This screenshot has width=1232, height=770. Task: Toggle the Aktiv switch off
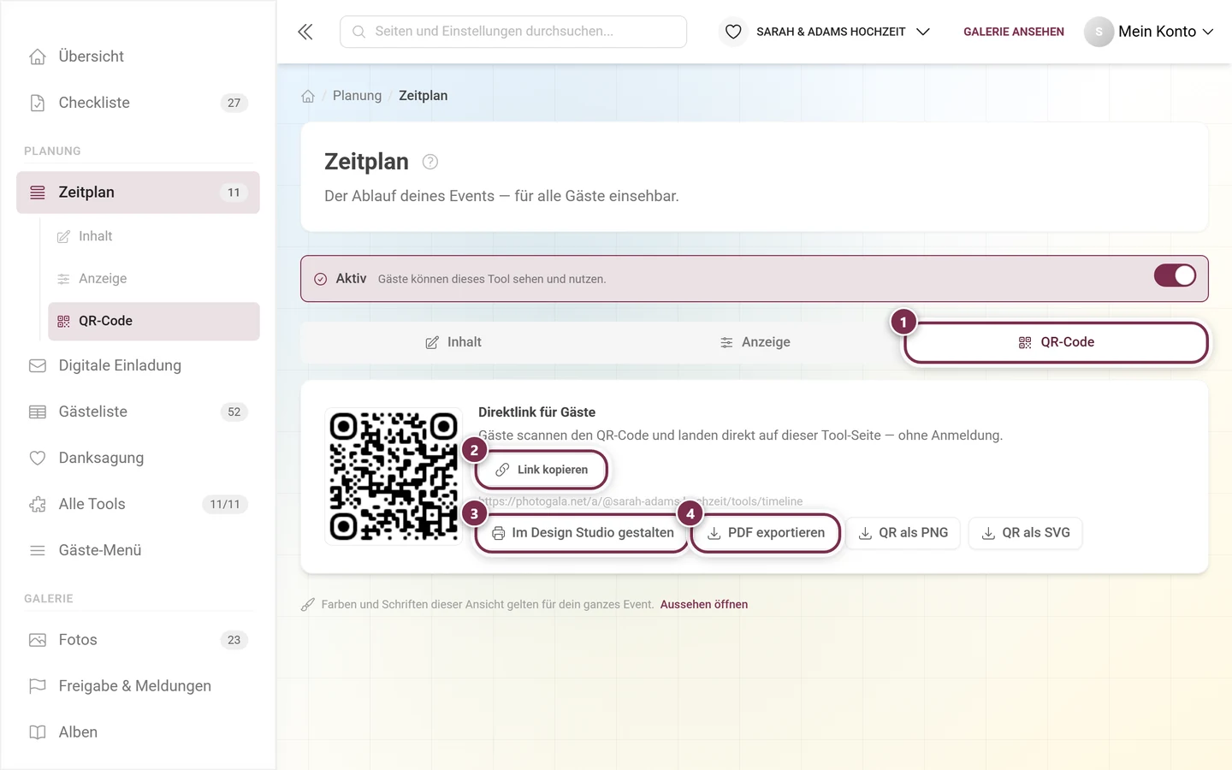(1175, 275)
